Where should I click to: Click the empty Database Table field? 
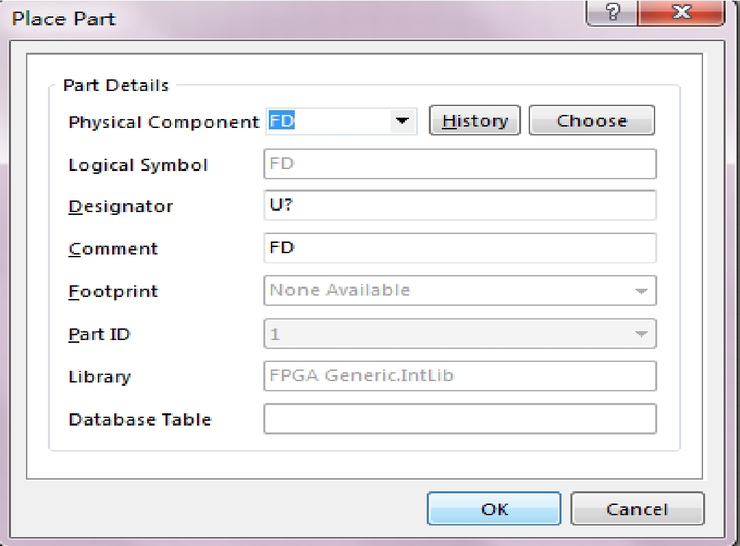pyautogui.click(x=460, y=419)
